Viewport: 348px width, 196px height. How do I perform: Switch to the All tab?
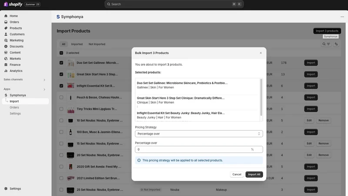tap(64, 44)
